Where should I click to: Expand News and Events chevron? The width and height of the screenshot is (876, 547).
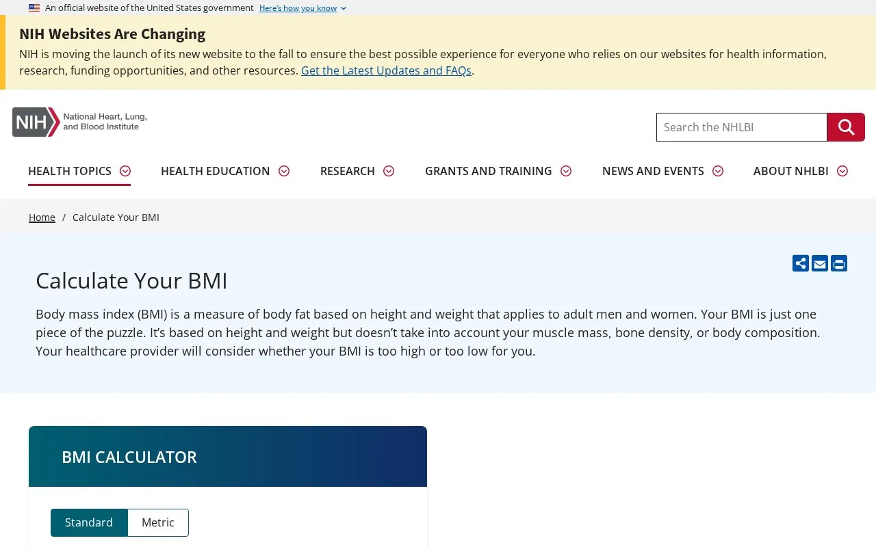pos(718,171)
